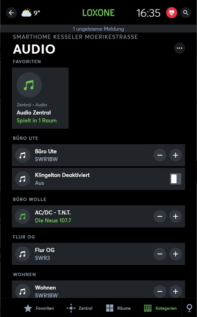Increase volume for Flur OG
The width and height of the screenshot is (197, 317).
[176, 254]
